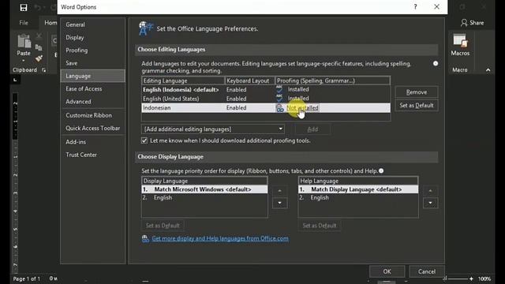Open the Quick Access Toolbar tab
Screen dimensions: 505x284
[93, 128]
